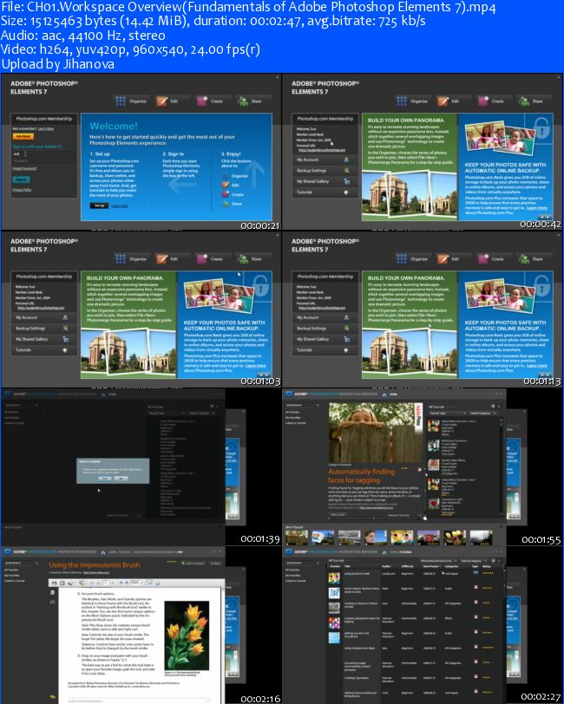
Task: Click the padlock icon in the 00:00:42 frame
Action: (x=542, y=127)
